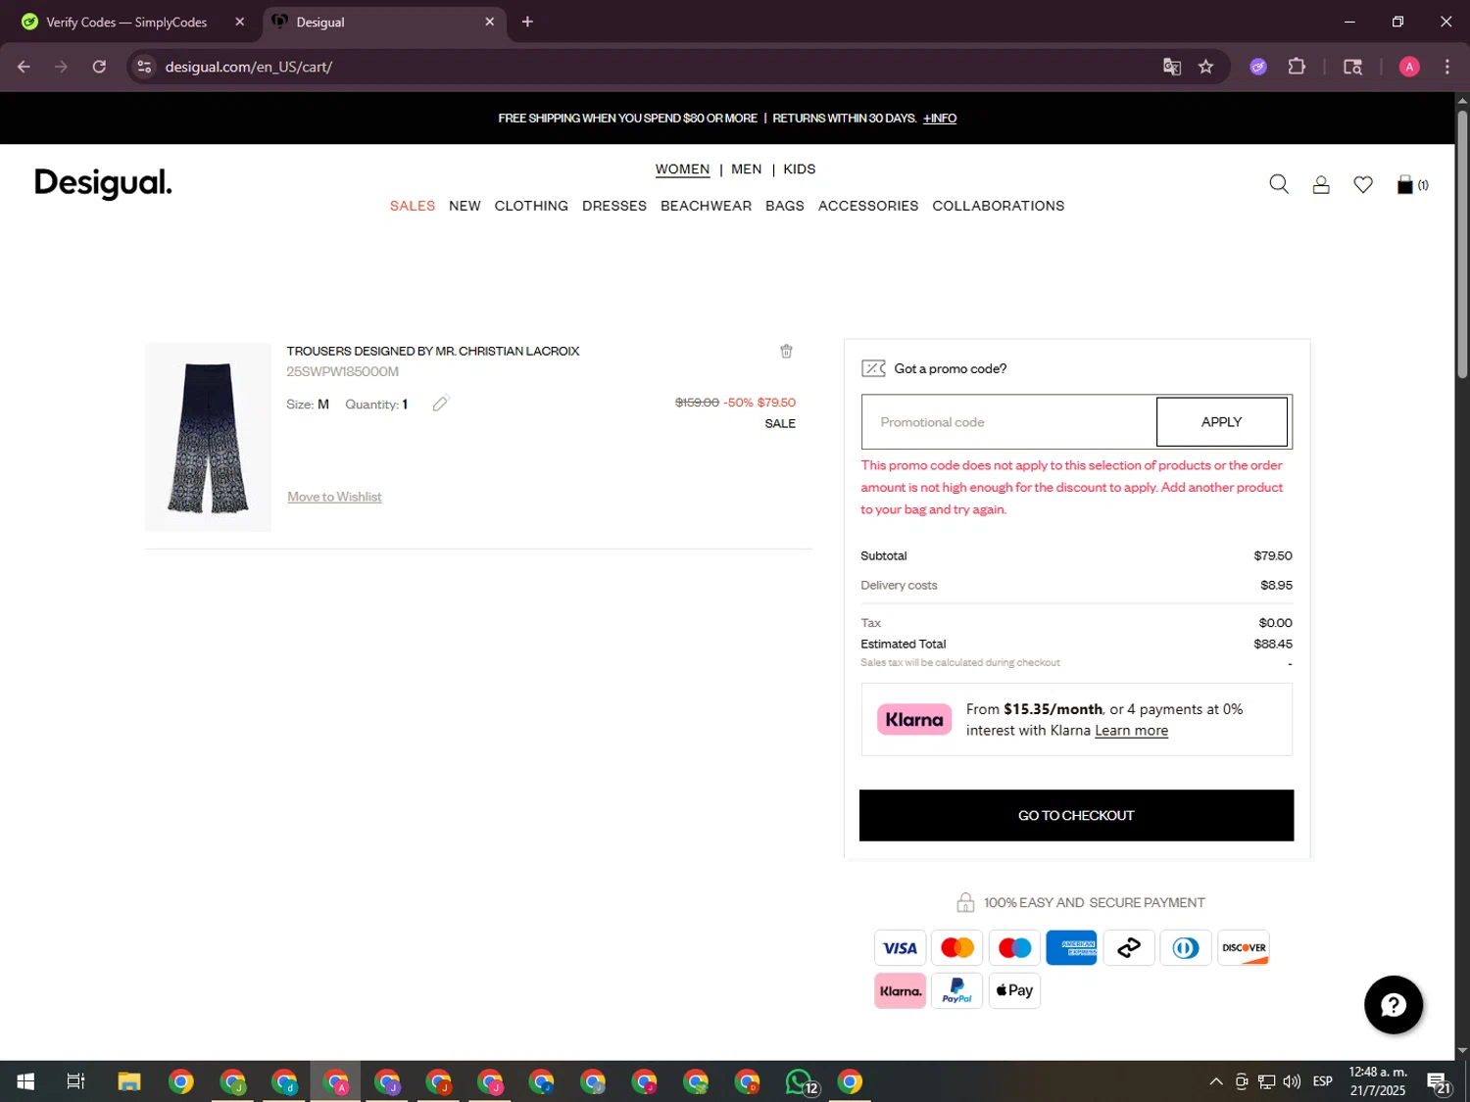Viewport: 1470px width, 1102px height.
Task: Click the Desigual logo
Action: 103,183
